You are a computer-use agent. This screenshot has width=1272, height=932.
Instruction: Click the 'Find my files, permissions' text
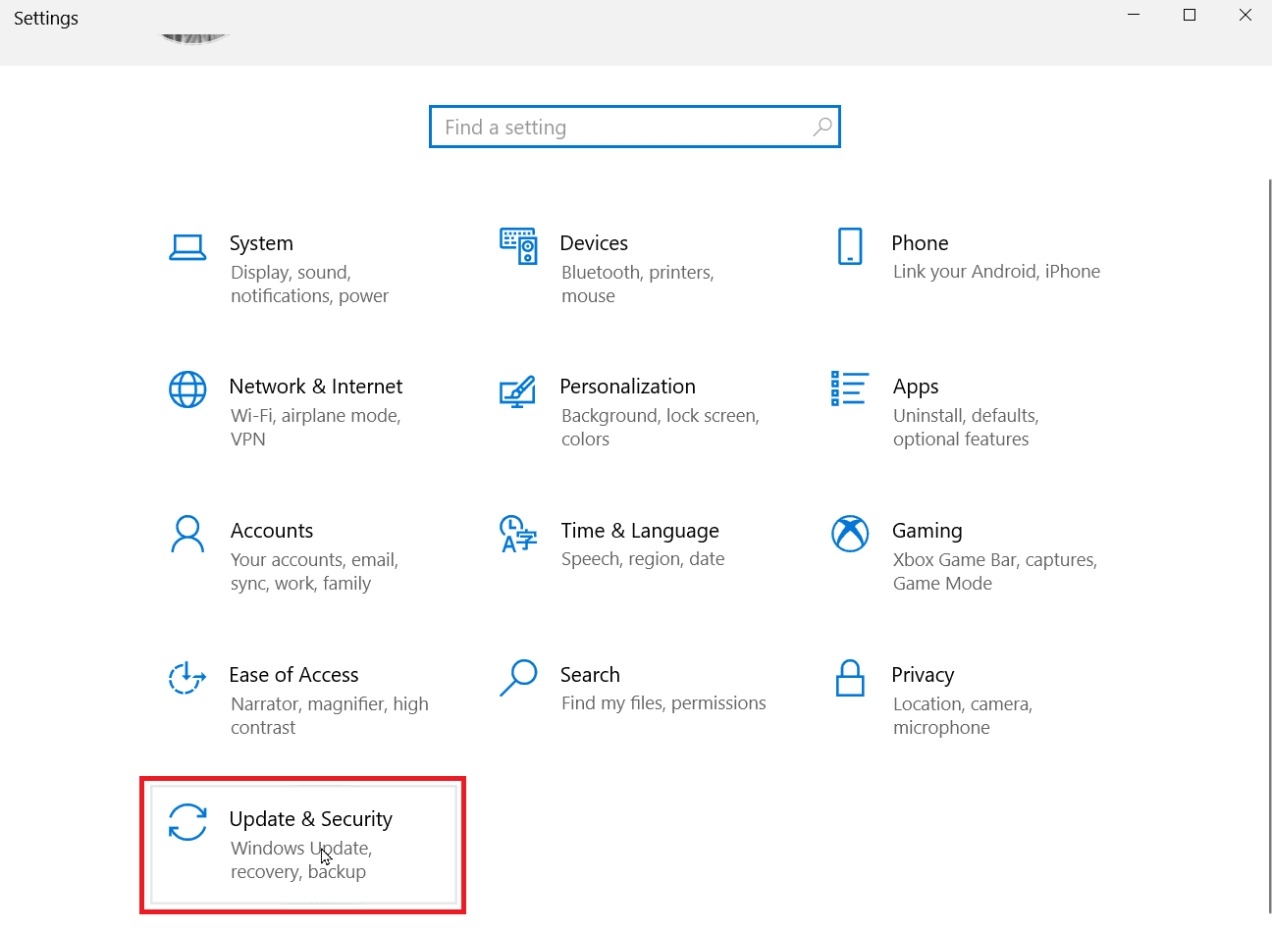click(663, 703)
